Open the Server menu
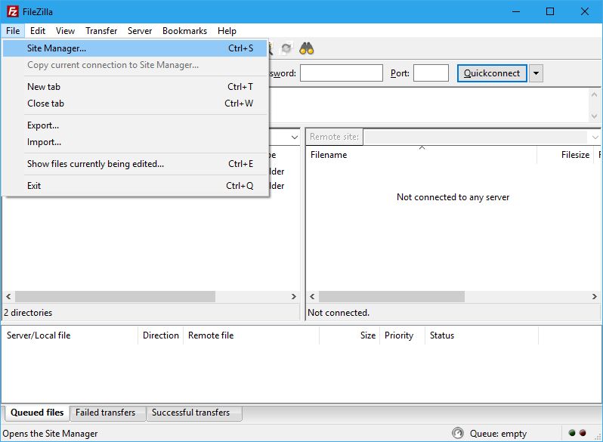Screen dimensions: 603x442 point(140,31)
